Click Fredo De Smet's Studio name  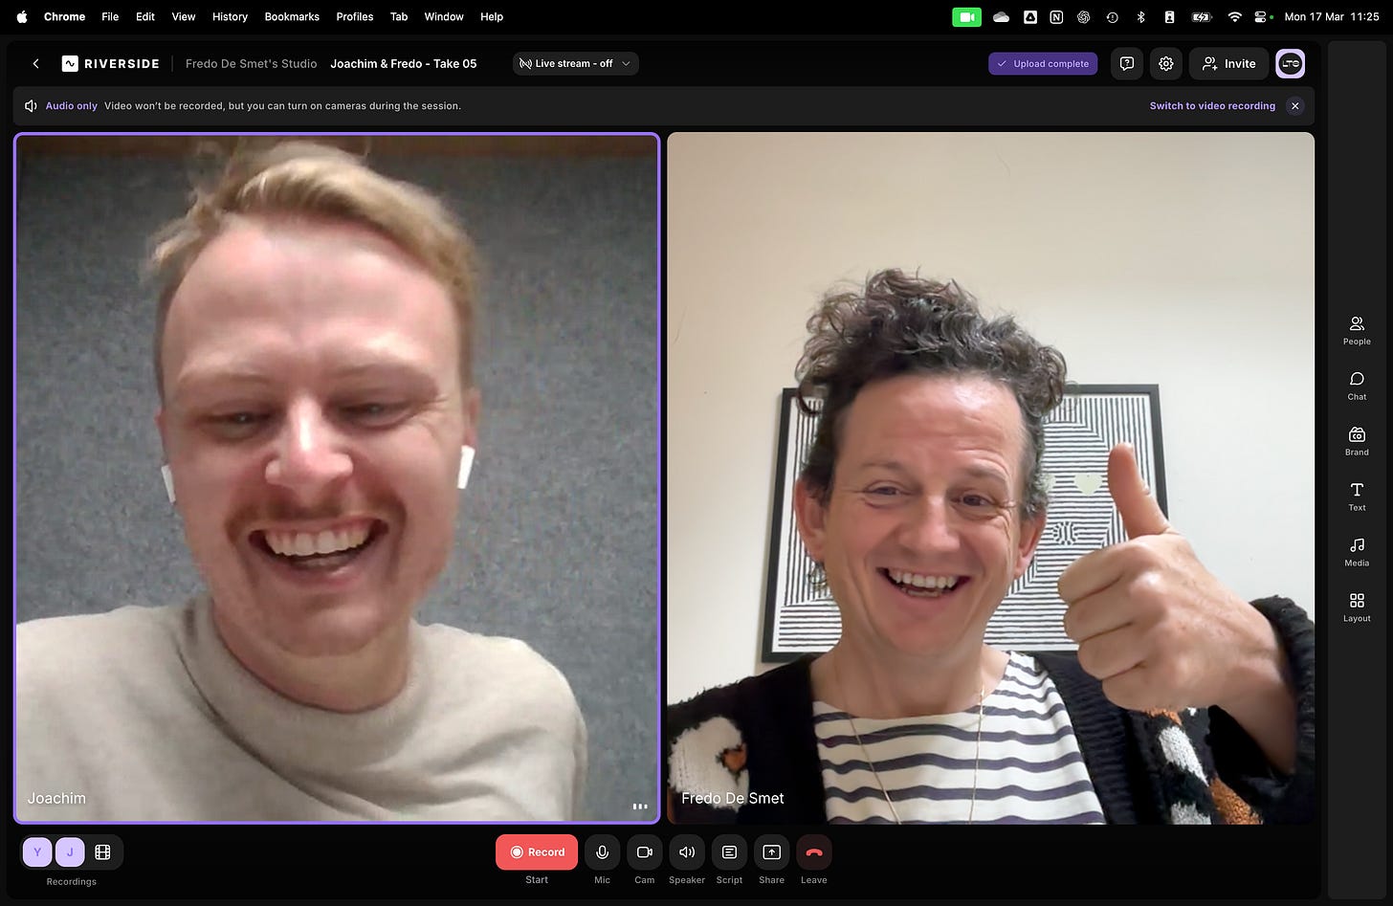pos(252,63)
